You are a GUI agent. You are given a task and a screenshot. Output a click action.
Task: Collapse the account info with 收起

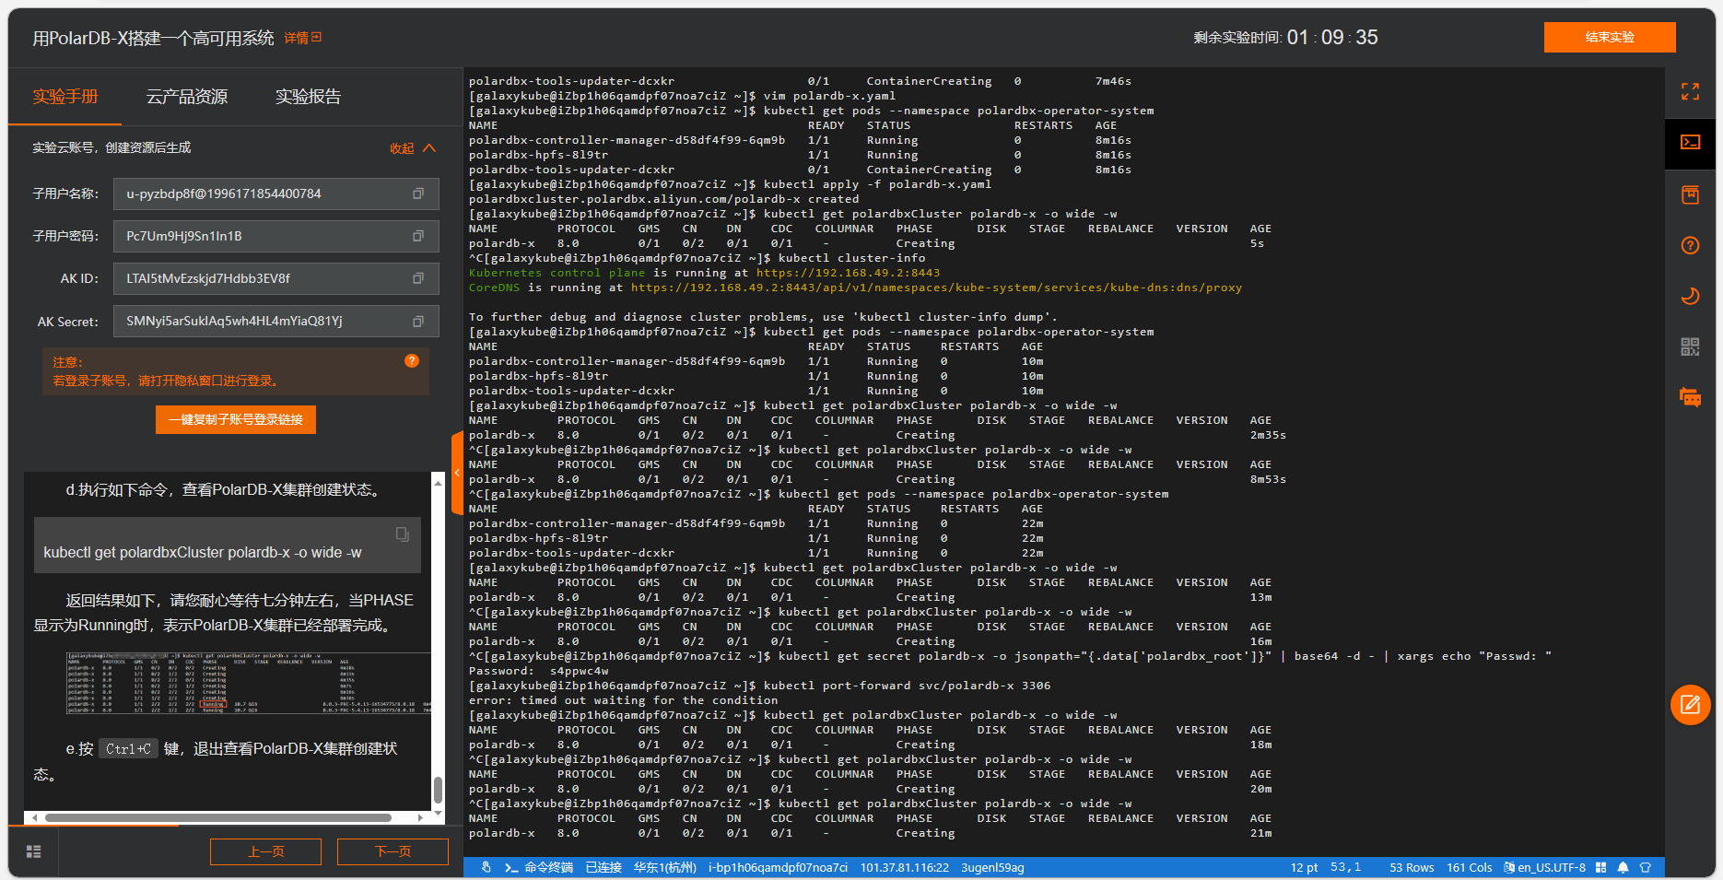(412, 148)
